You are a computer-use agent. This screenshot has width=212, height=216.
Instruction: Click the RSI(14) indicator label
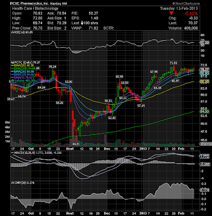[x=22, y=32]
